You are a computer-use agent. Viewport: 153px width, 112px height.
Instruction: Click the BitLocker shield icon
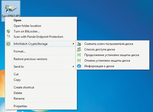point(8,31)
